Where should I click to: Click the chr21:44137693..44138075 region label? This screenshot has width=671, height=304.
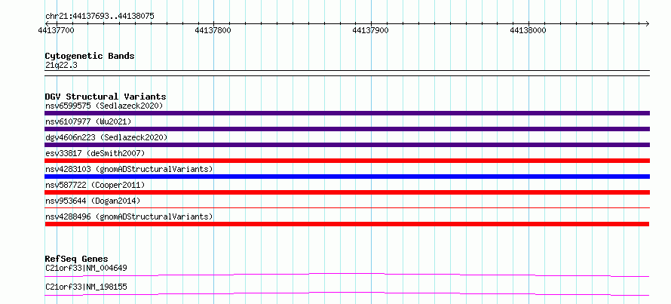[x=100, y=17]
